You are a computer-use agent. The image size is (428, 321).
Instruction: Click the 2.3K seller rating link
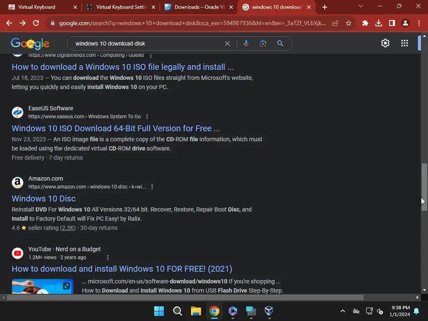click(x=68, y=228)
